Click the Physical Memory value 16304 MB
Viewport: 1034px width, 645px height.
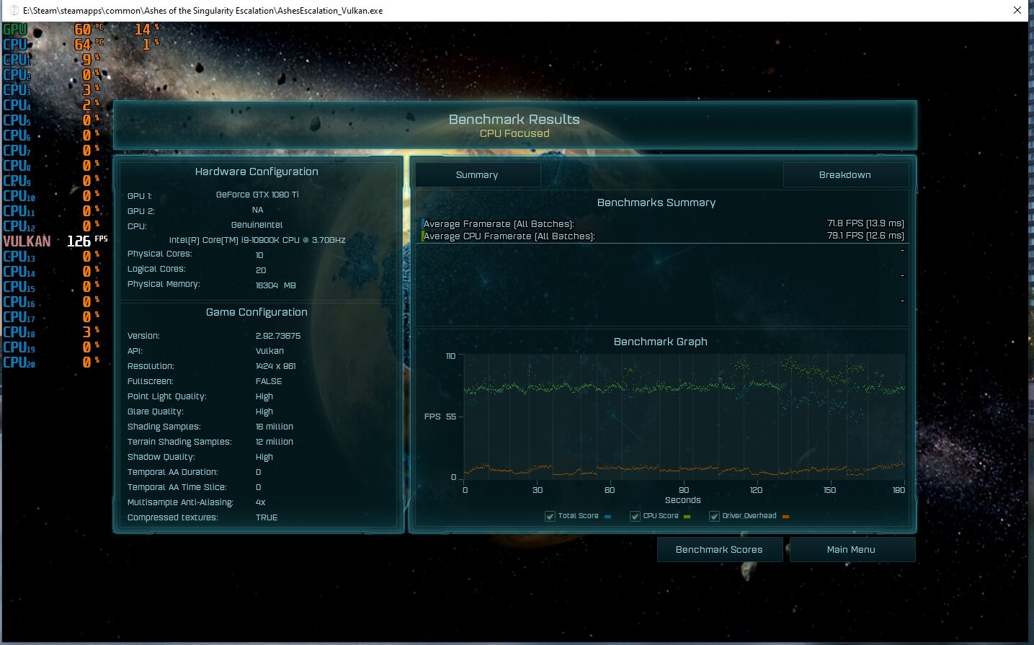pyautogui.click(x=275, y=285)
